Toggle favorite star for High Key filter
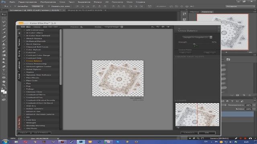This screenshot has width=257, height=144. click(x=24, y=106)
